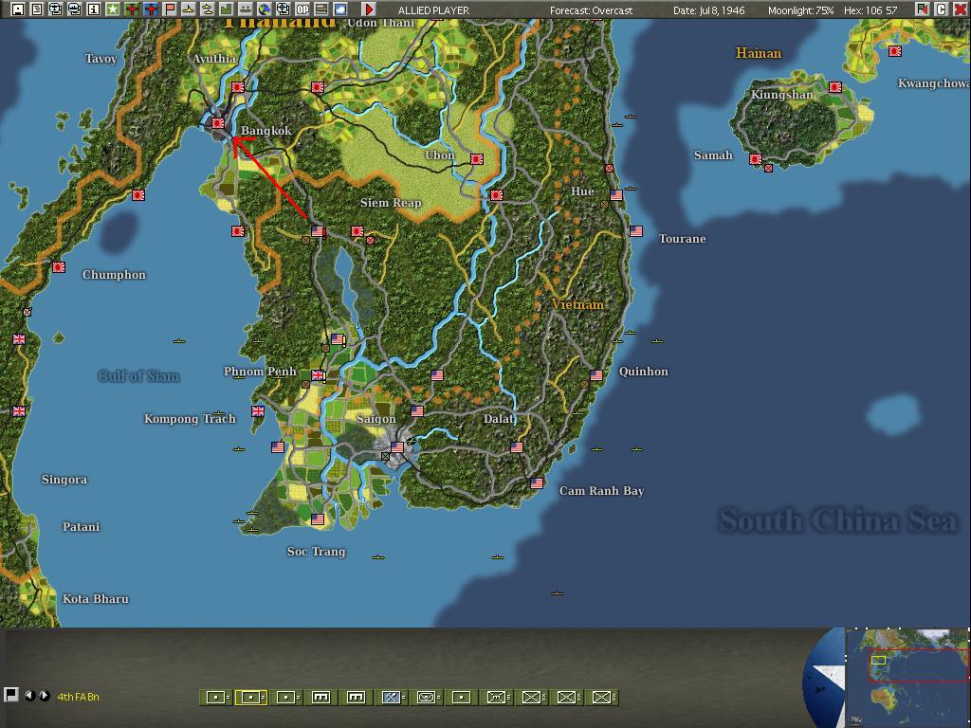The height and width of the screenshot is (728, 971).
Task: Select the blue engineer unit counter
Action: 391,697
